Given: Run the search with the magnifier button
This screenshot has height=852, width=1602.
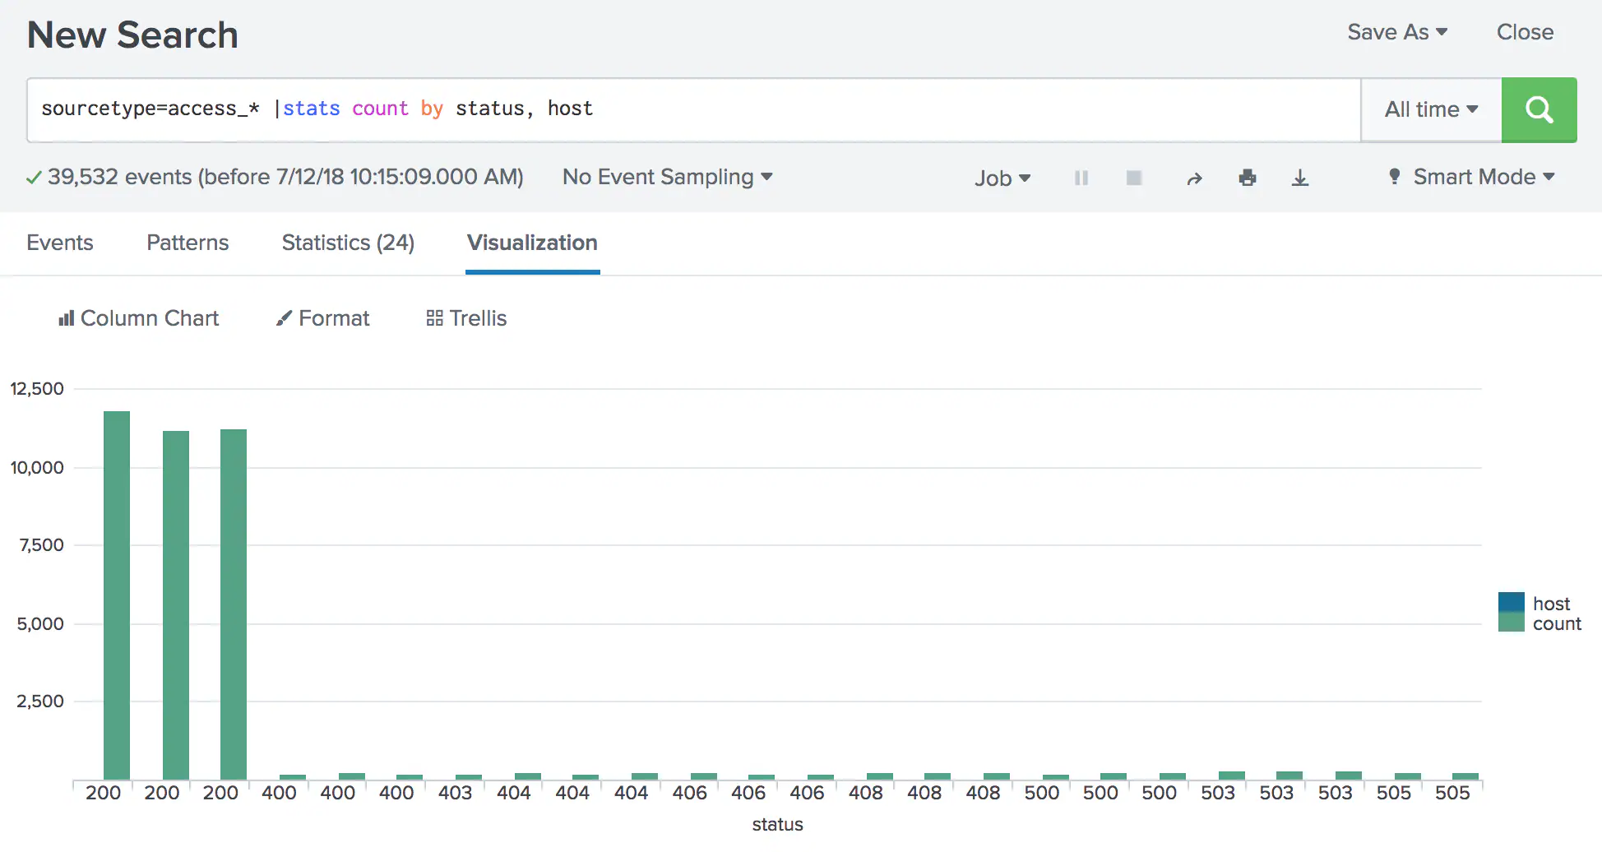Looking at the screenshot, I should [x=1539, y=109].
